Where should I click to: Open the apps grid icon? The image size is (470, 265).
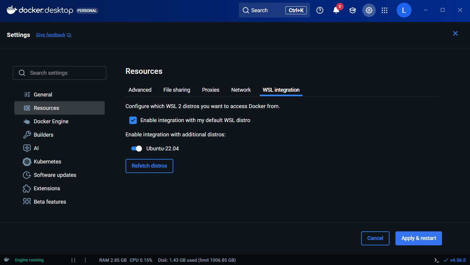(385, 10)
